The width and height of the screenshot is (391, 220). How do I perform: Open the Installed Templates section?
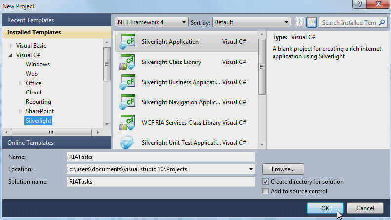pyautogui.click(x=57, y=32)
